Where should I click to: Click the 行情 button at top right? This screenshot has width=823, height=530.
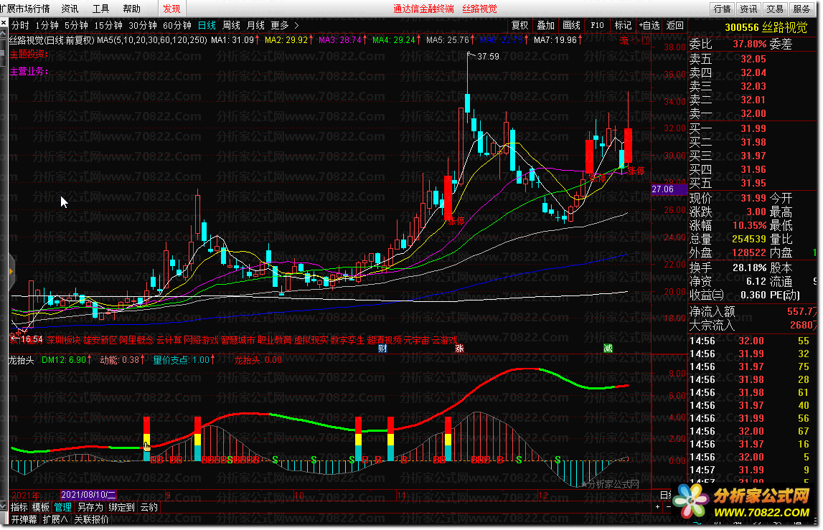coord(723,9)
